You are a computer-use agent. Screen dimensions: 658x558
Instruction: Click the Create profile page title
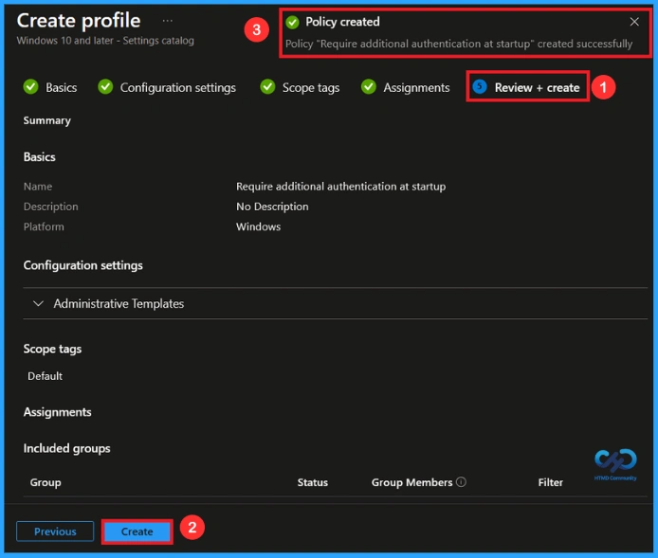(x=79, y=21)
